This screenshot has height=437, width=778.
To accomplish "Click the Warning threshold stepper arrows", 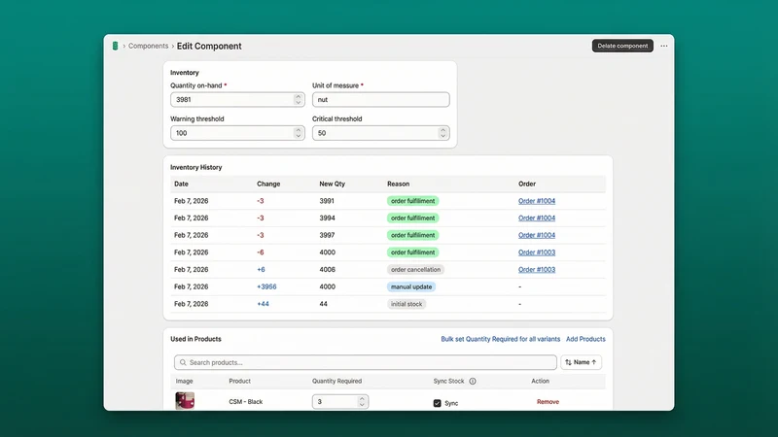I will click(298, 133).
